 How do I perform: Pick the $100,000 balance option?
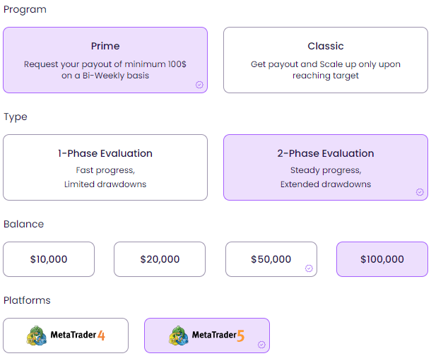click(382, 259)
